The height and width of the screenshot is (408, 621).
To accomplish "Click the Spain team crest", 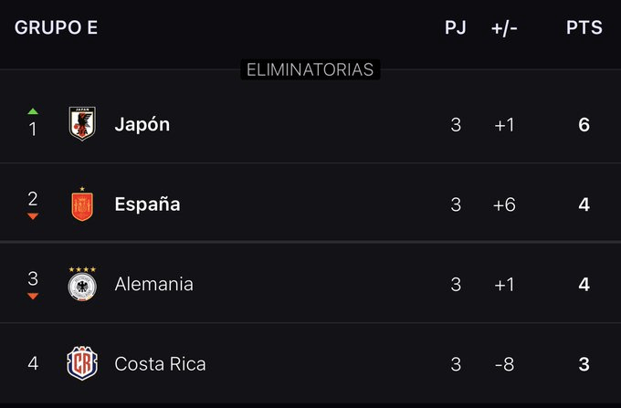I will (82, 204).
